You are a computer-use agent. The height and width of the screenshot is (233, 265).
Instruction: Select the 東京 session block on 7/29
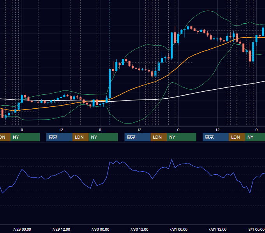coord(59,137)
